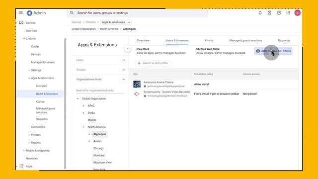Open the Apps & extensions breadcrumb dropdown
The image size is (318, 179).
[129, 22]
